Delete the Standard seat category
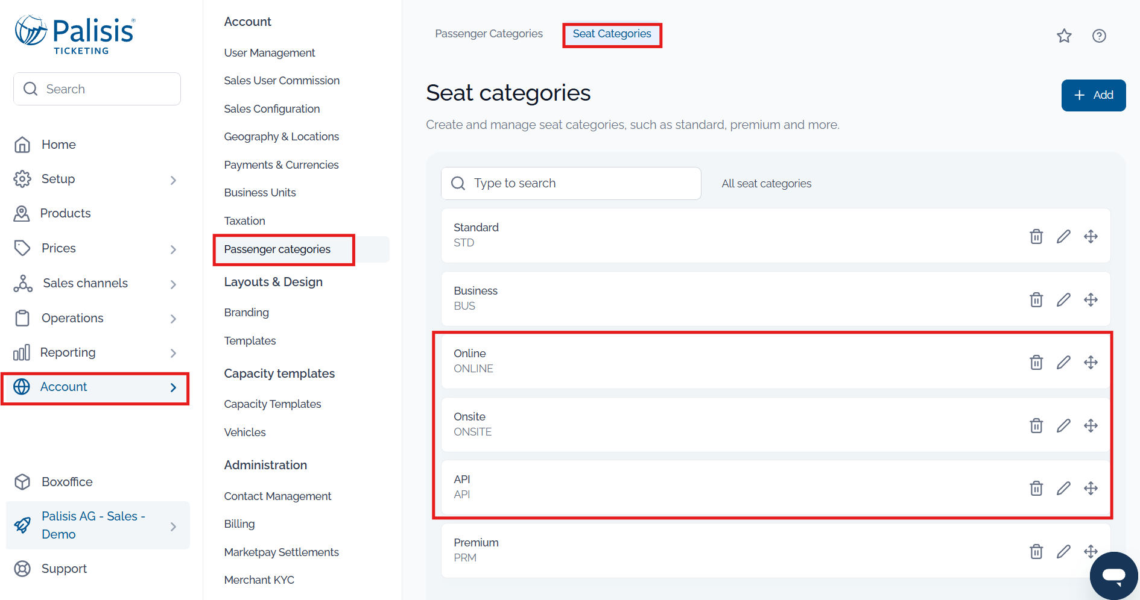 click(1036, 236)
